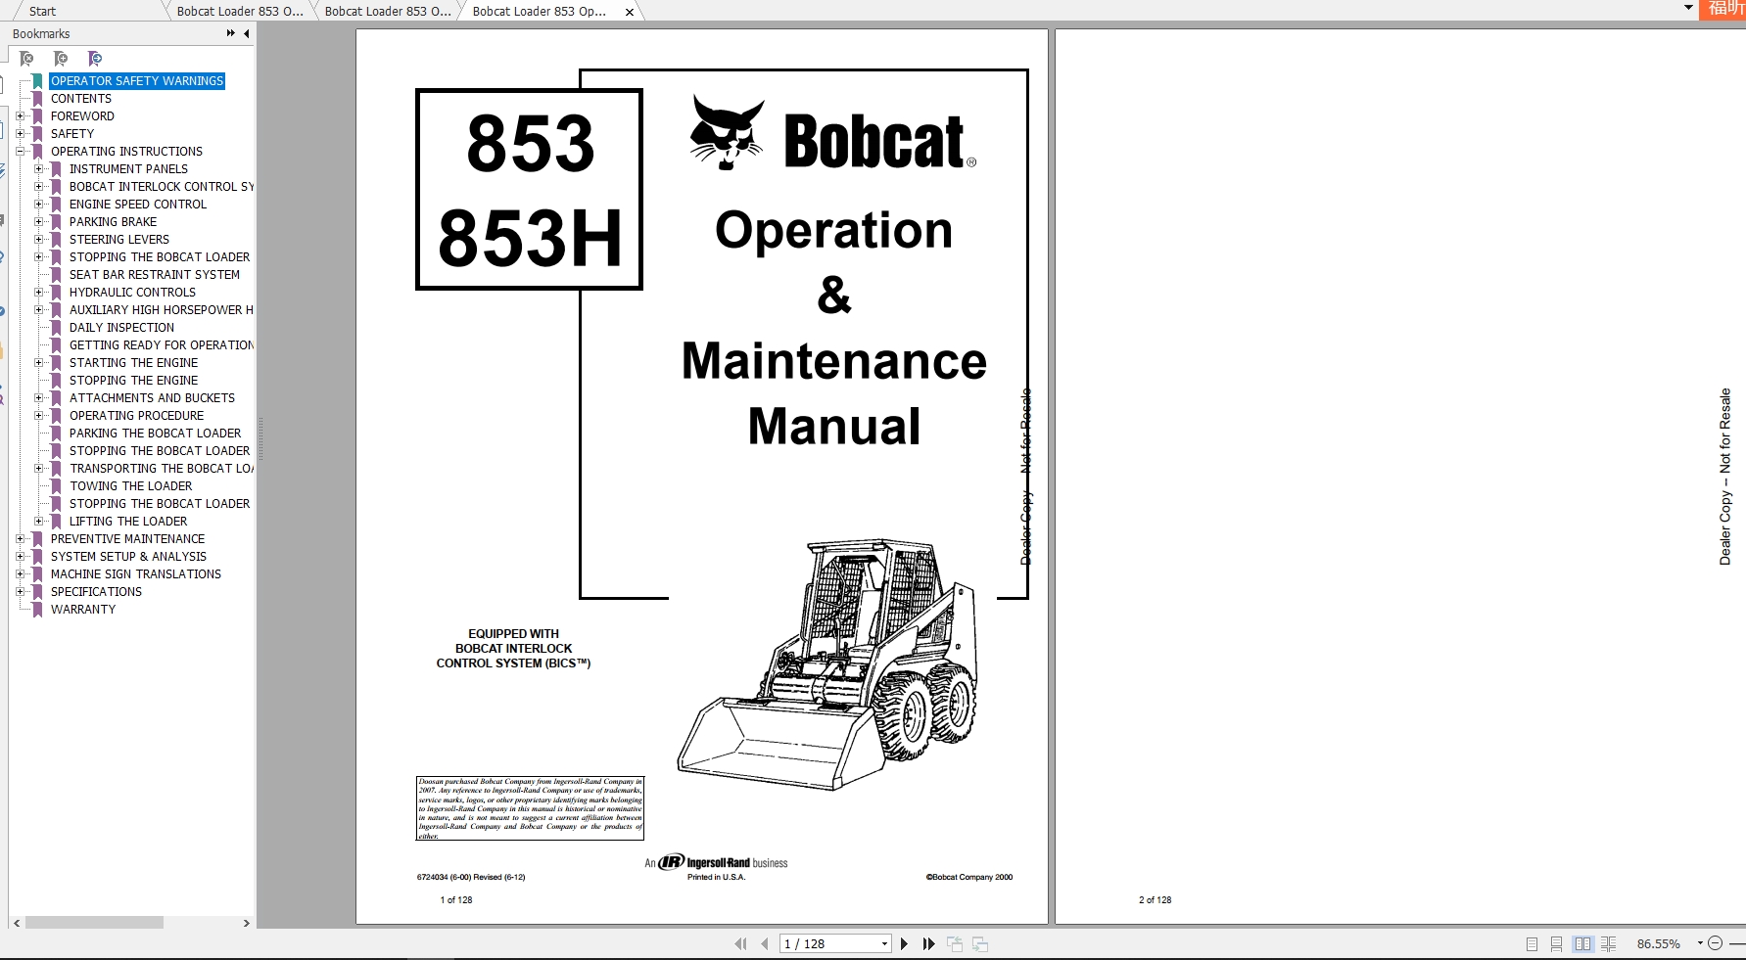Go to the STARTING THE ENGINE section
Viewport: 1746px width, 960px height.
(134, 362)
